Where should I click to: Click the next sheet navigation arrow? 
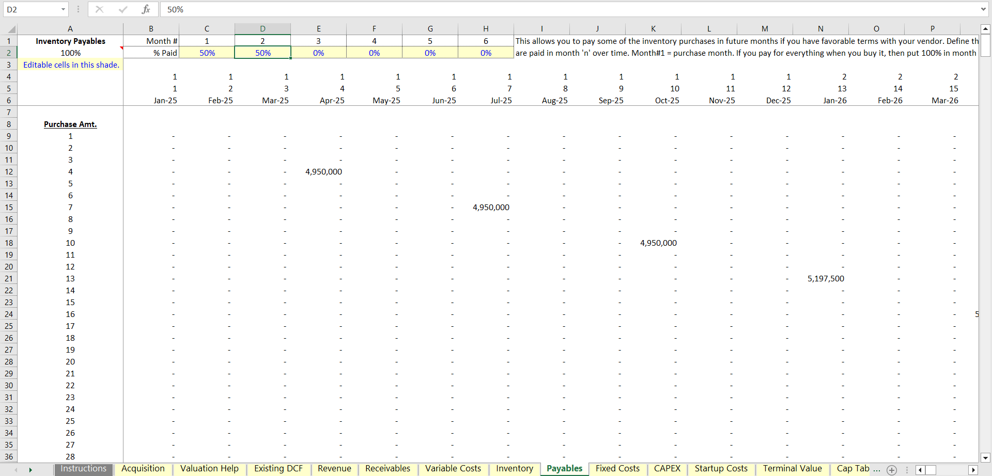[30, 470]
